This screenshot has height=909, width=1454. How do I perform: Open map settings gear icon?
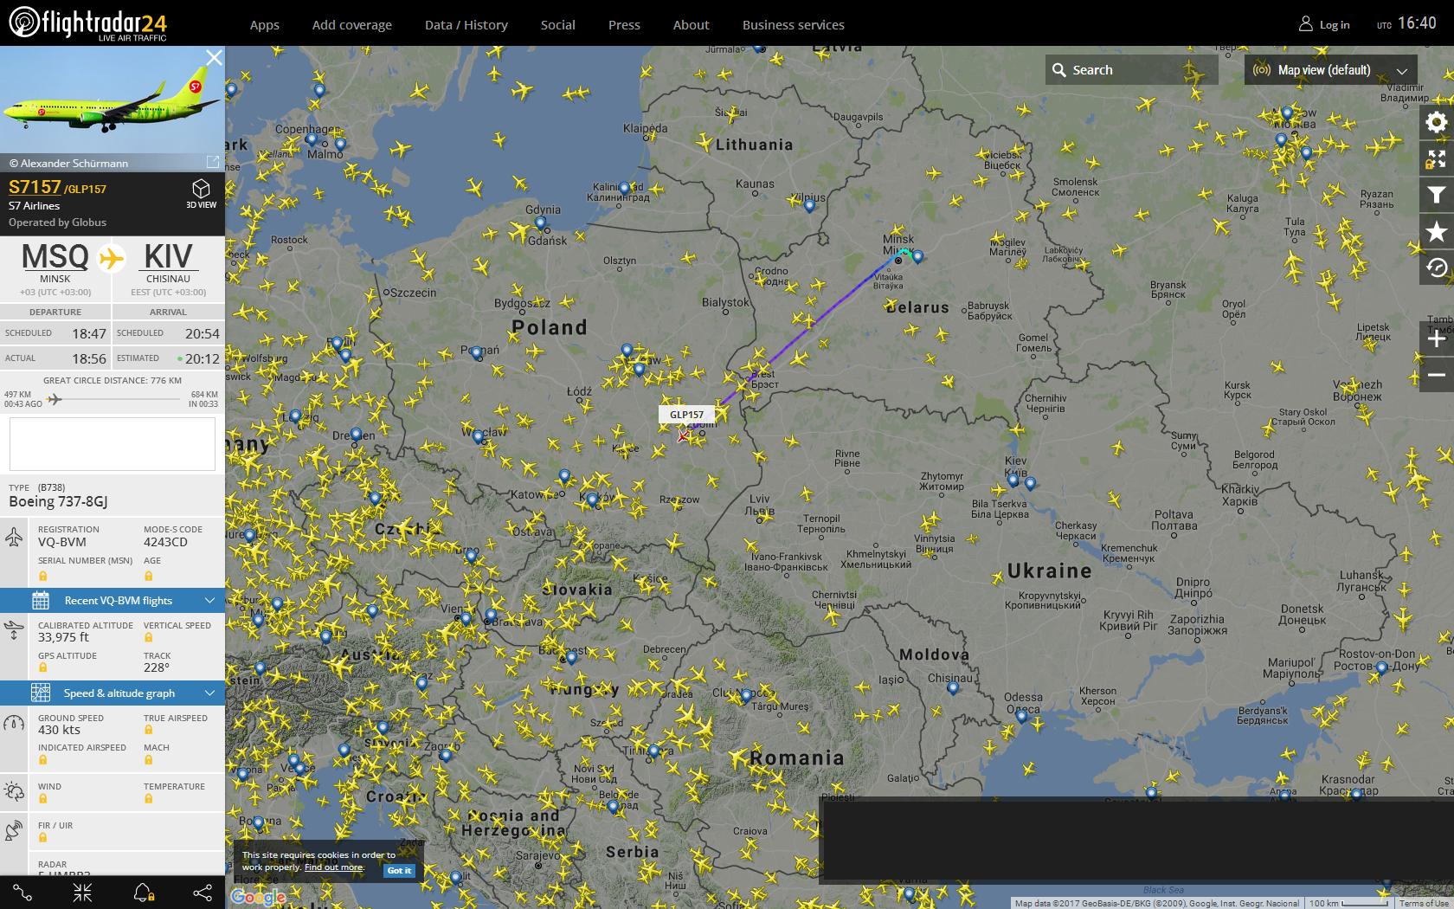pos(1437,122)
